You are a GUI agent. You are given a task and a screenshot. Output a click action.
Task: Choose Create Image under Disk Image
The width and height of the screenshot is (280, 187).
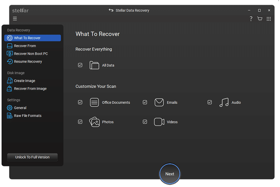[24, 81]
